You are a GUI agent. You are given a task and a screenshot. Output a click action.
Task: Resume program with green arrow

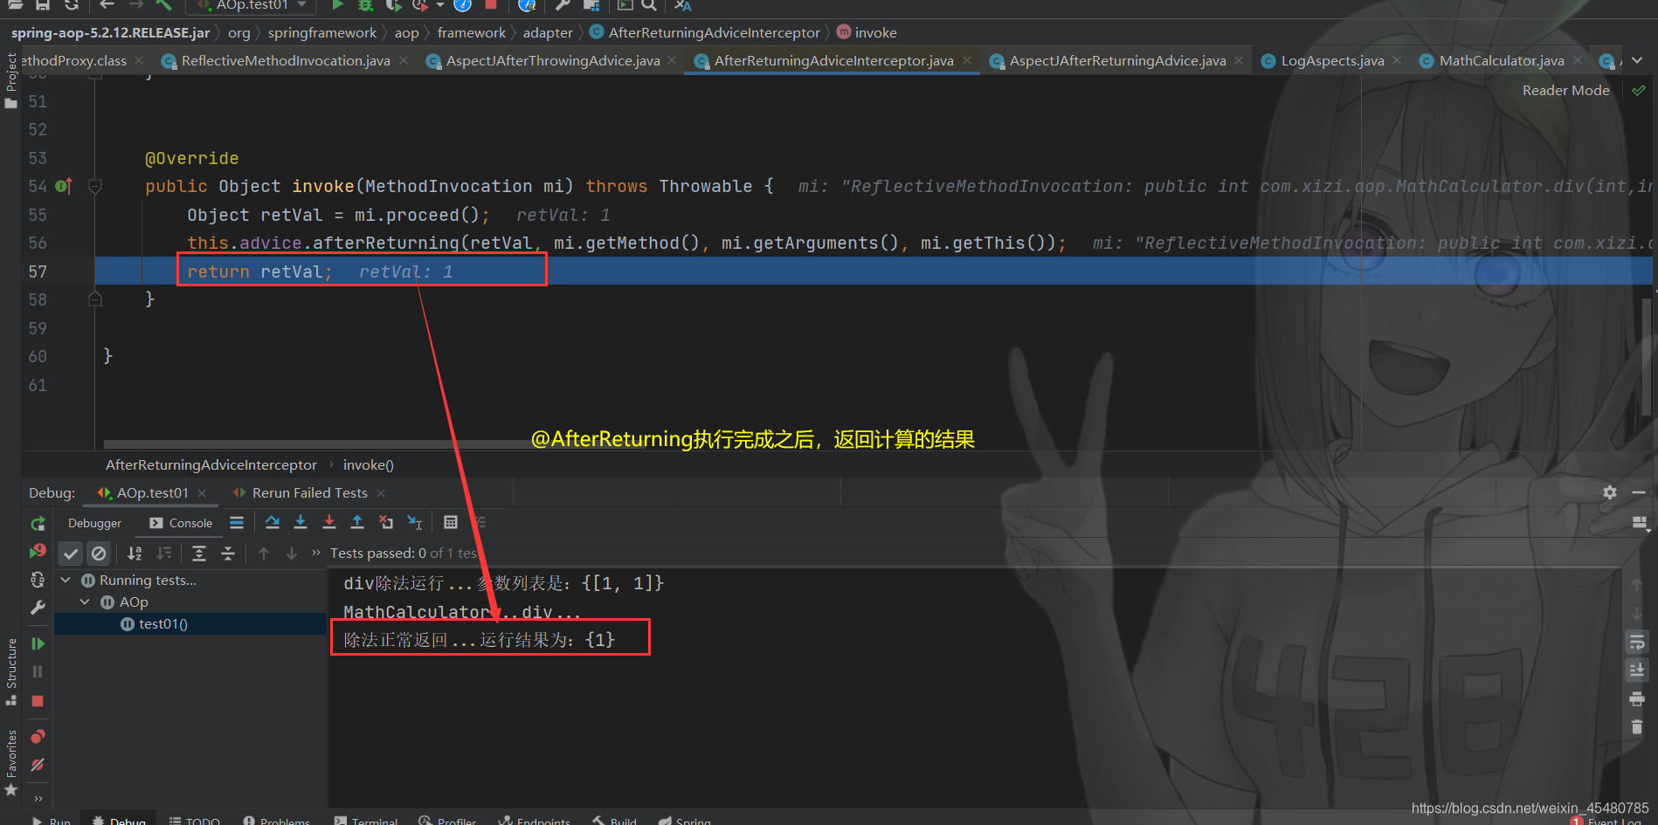coord(38,643)
